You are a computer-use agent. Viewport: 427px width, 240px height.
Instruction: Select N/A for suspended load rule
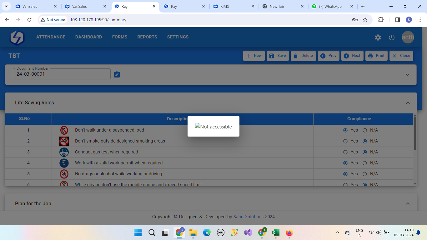[365, 130]
